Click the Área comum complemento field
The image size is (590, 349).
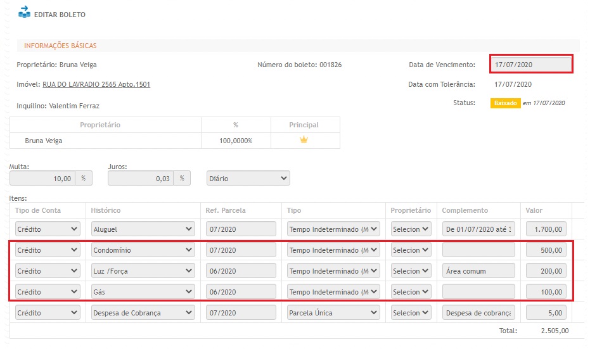coord(478,271)
